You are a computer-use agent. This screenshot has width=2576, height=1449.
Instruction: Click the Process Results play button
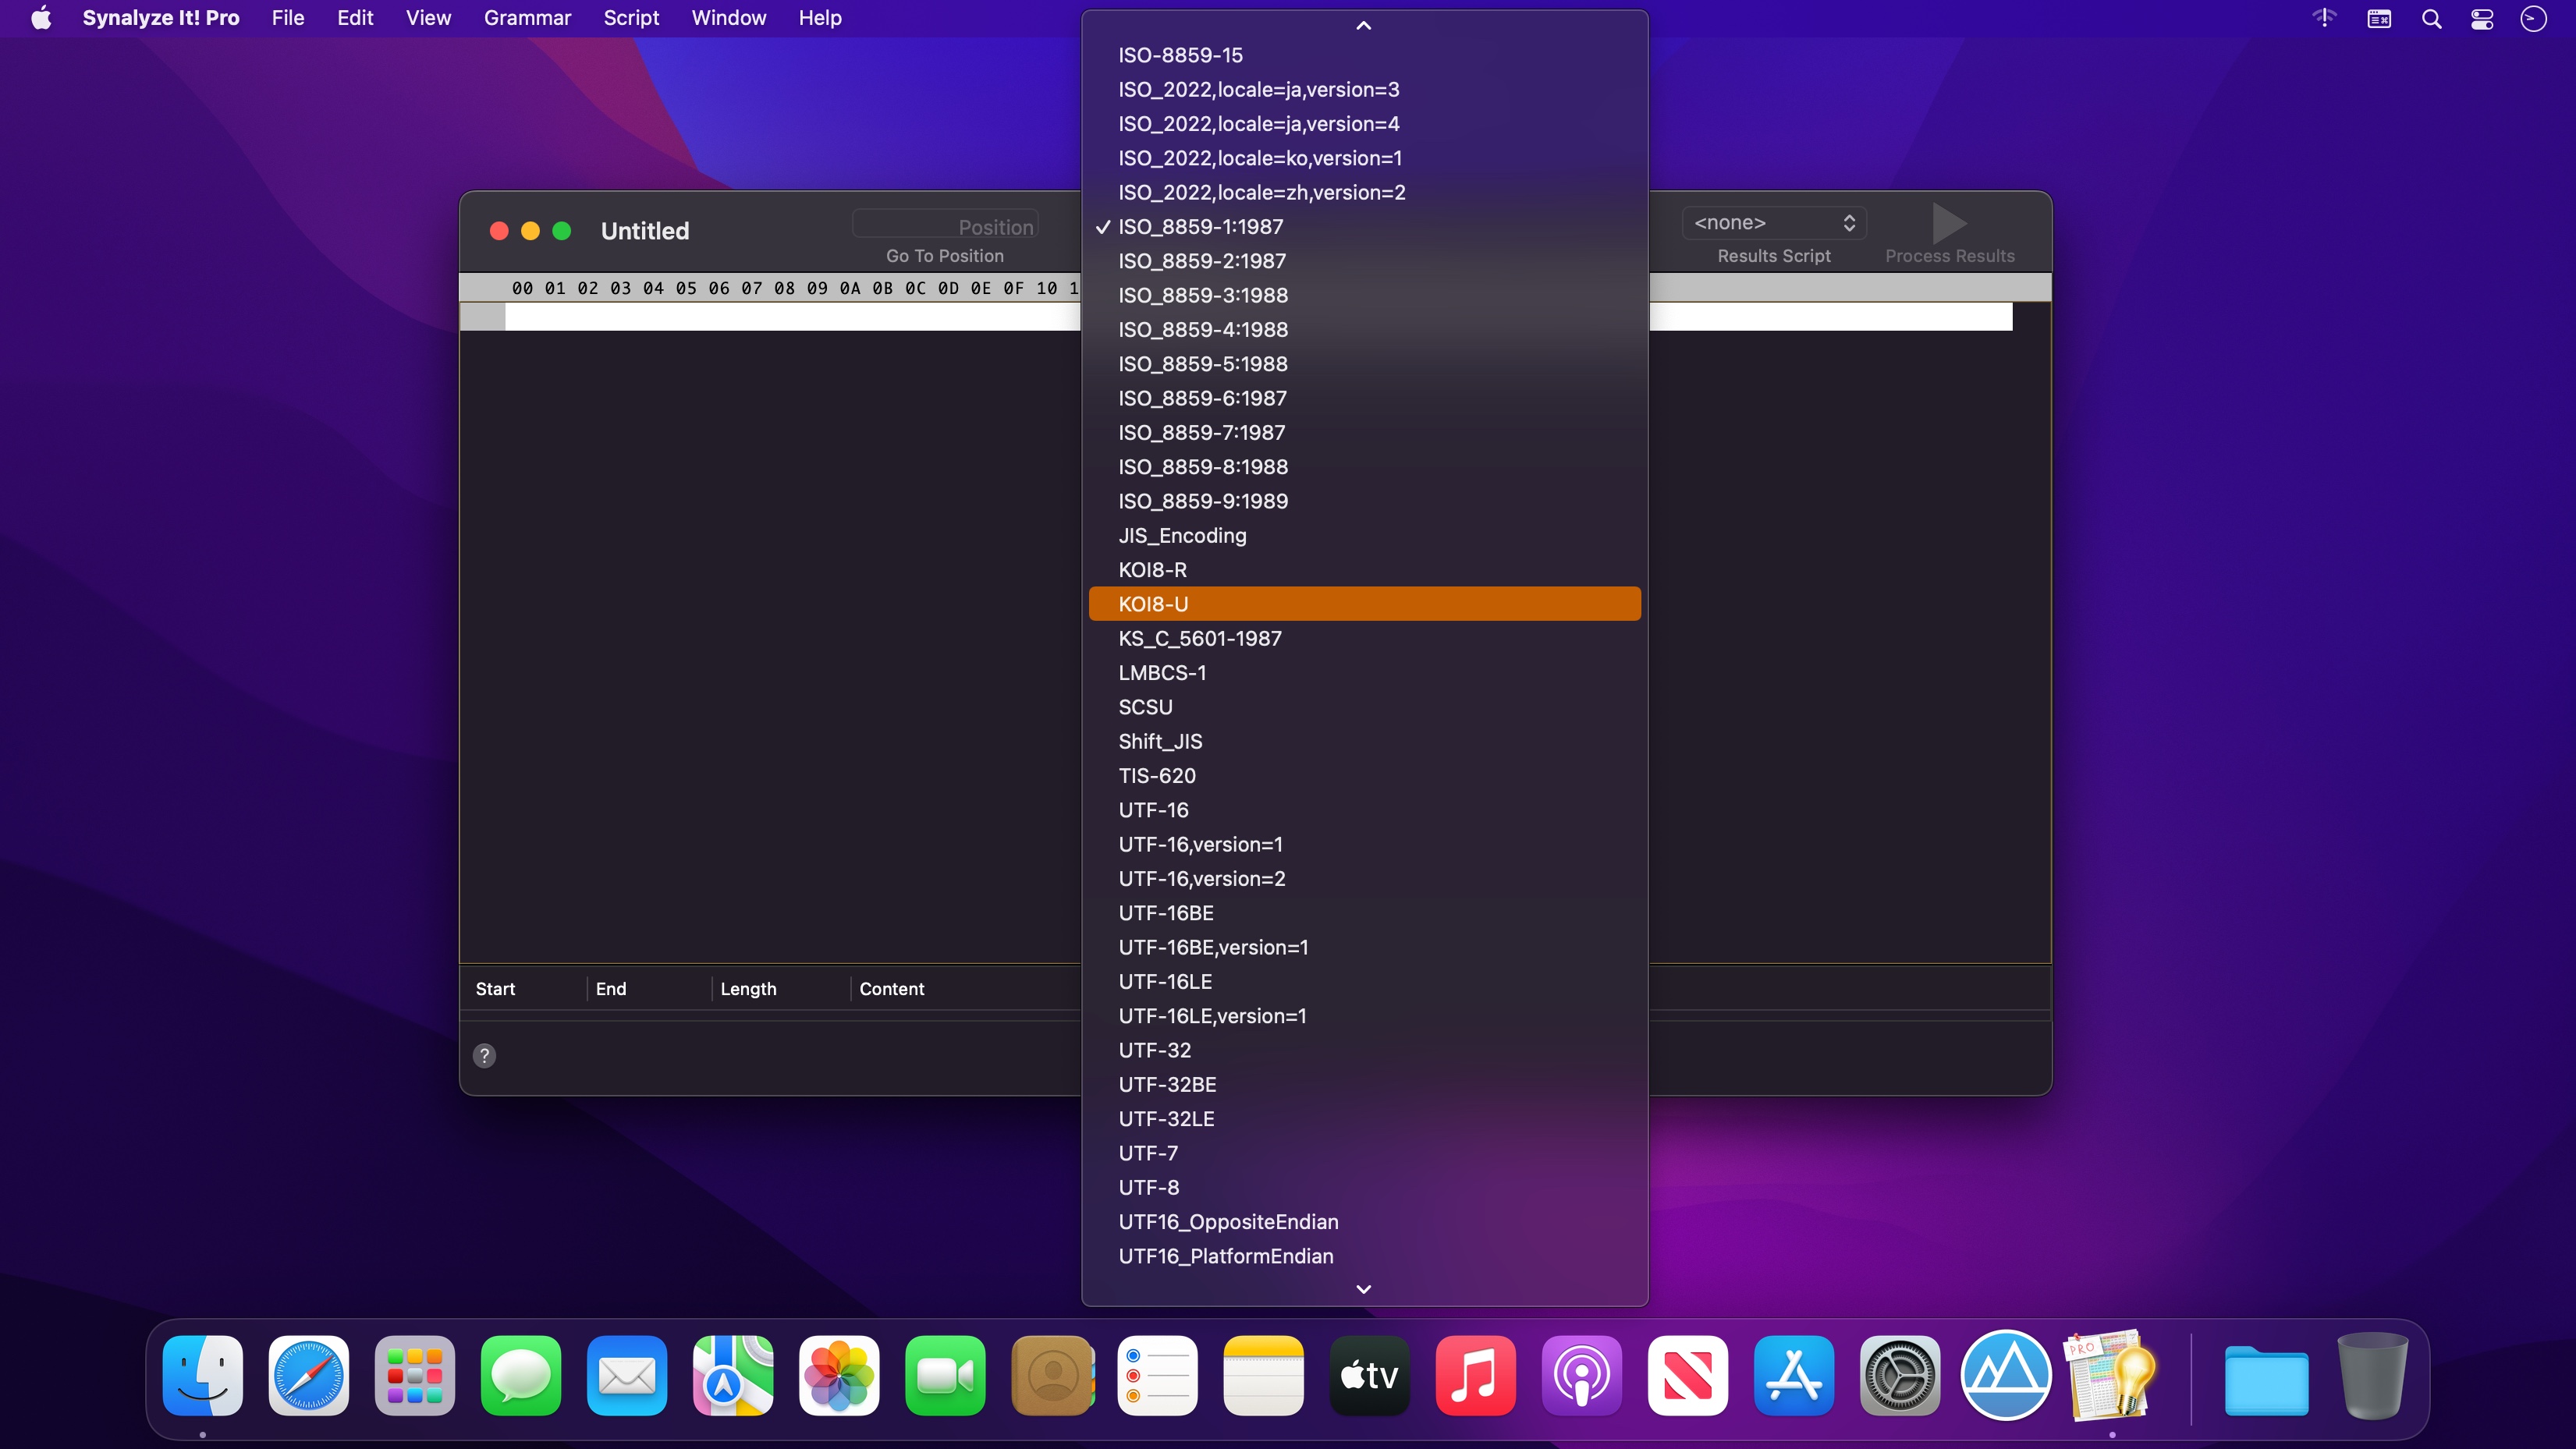(x=1949, y=223)
